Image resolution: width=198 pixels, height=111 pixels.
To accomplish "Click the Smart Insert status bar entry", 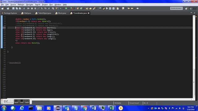I will [134, 103].
